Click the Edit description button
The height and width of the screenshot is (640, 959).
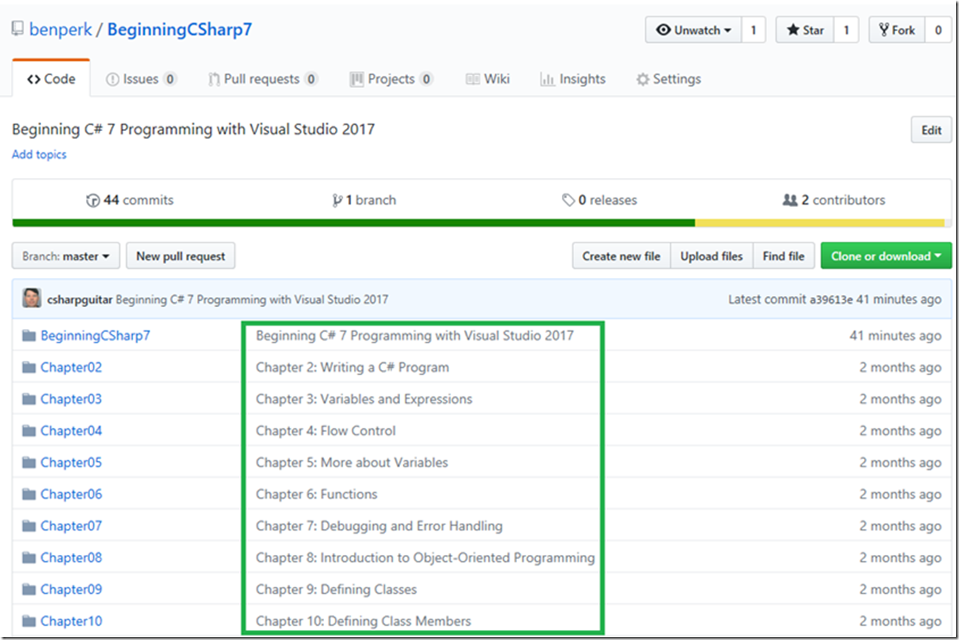click(x=931, y=130)
